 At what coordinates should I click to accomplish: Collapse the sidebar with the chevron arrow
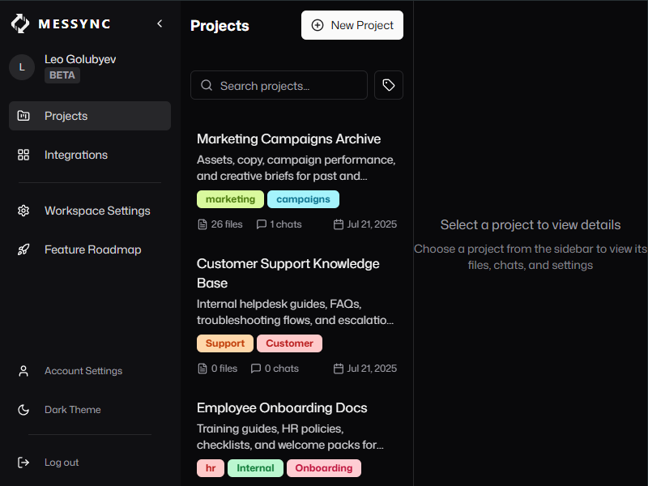tap(160, 23)
